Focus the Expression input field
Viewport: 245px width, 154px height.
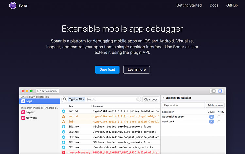(183, 105)
